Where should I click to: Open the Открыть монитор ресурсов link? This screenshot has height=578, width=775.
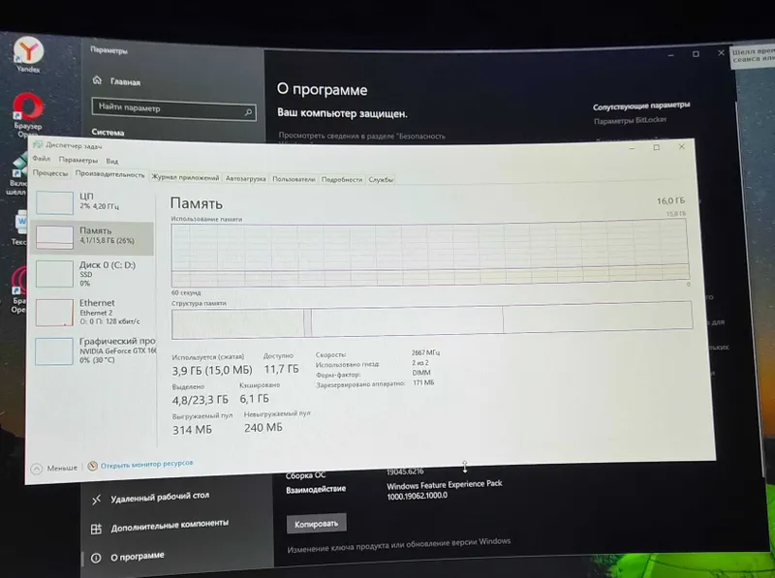click(x=147, y=465)
